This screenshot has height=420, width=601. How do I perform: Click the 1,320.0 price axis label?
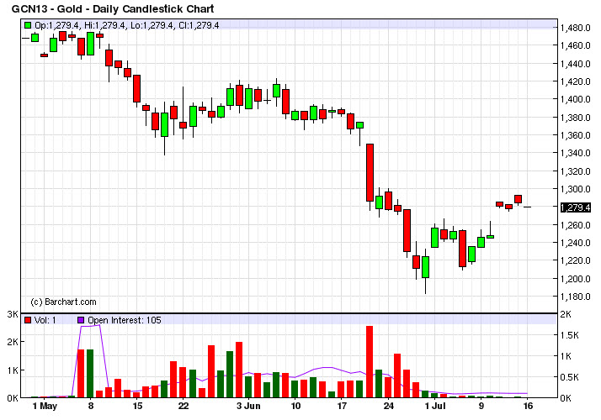coord(575,171)
